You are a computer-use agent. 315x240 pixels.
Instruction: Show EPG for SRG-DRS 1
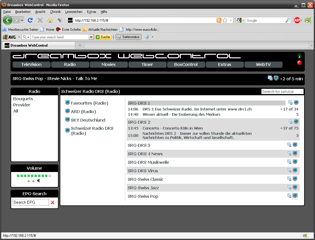(x=290, y=102)
